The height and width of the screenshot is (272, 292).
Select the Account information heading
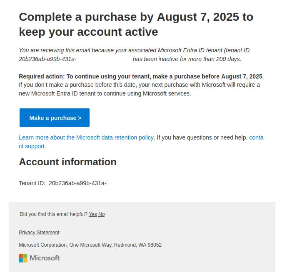(x=67, y=162)
